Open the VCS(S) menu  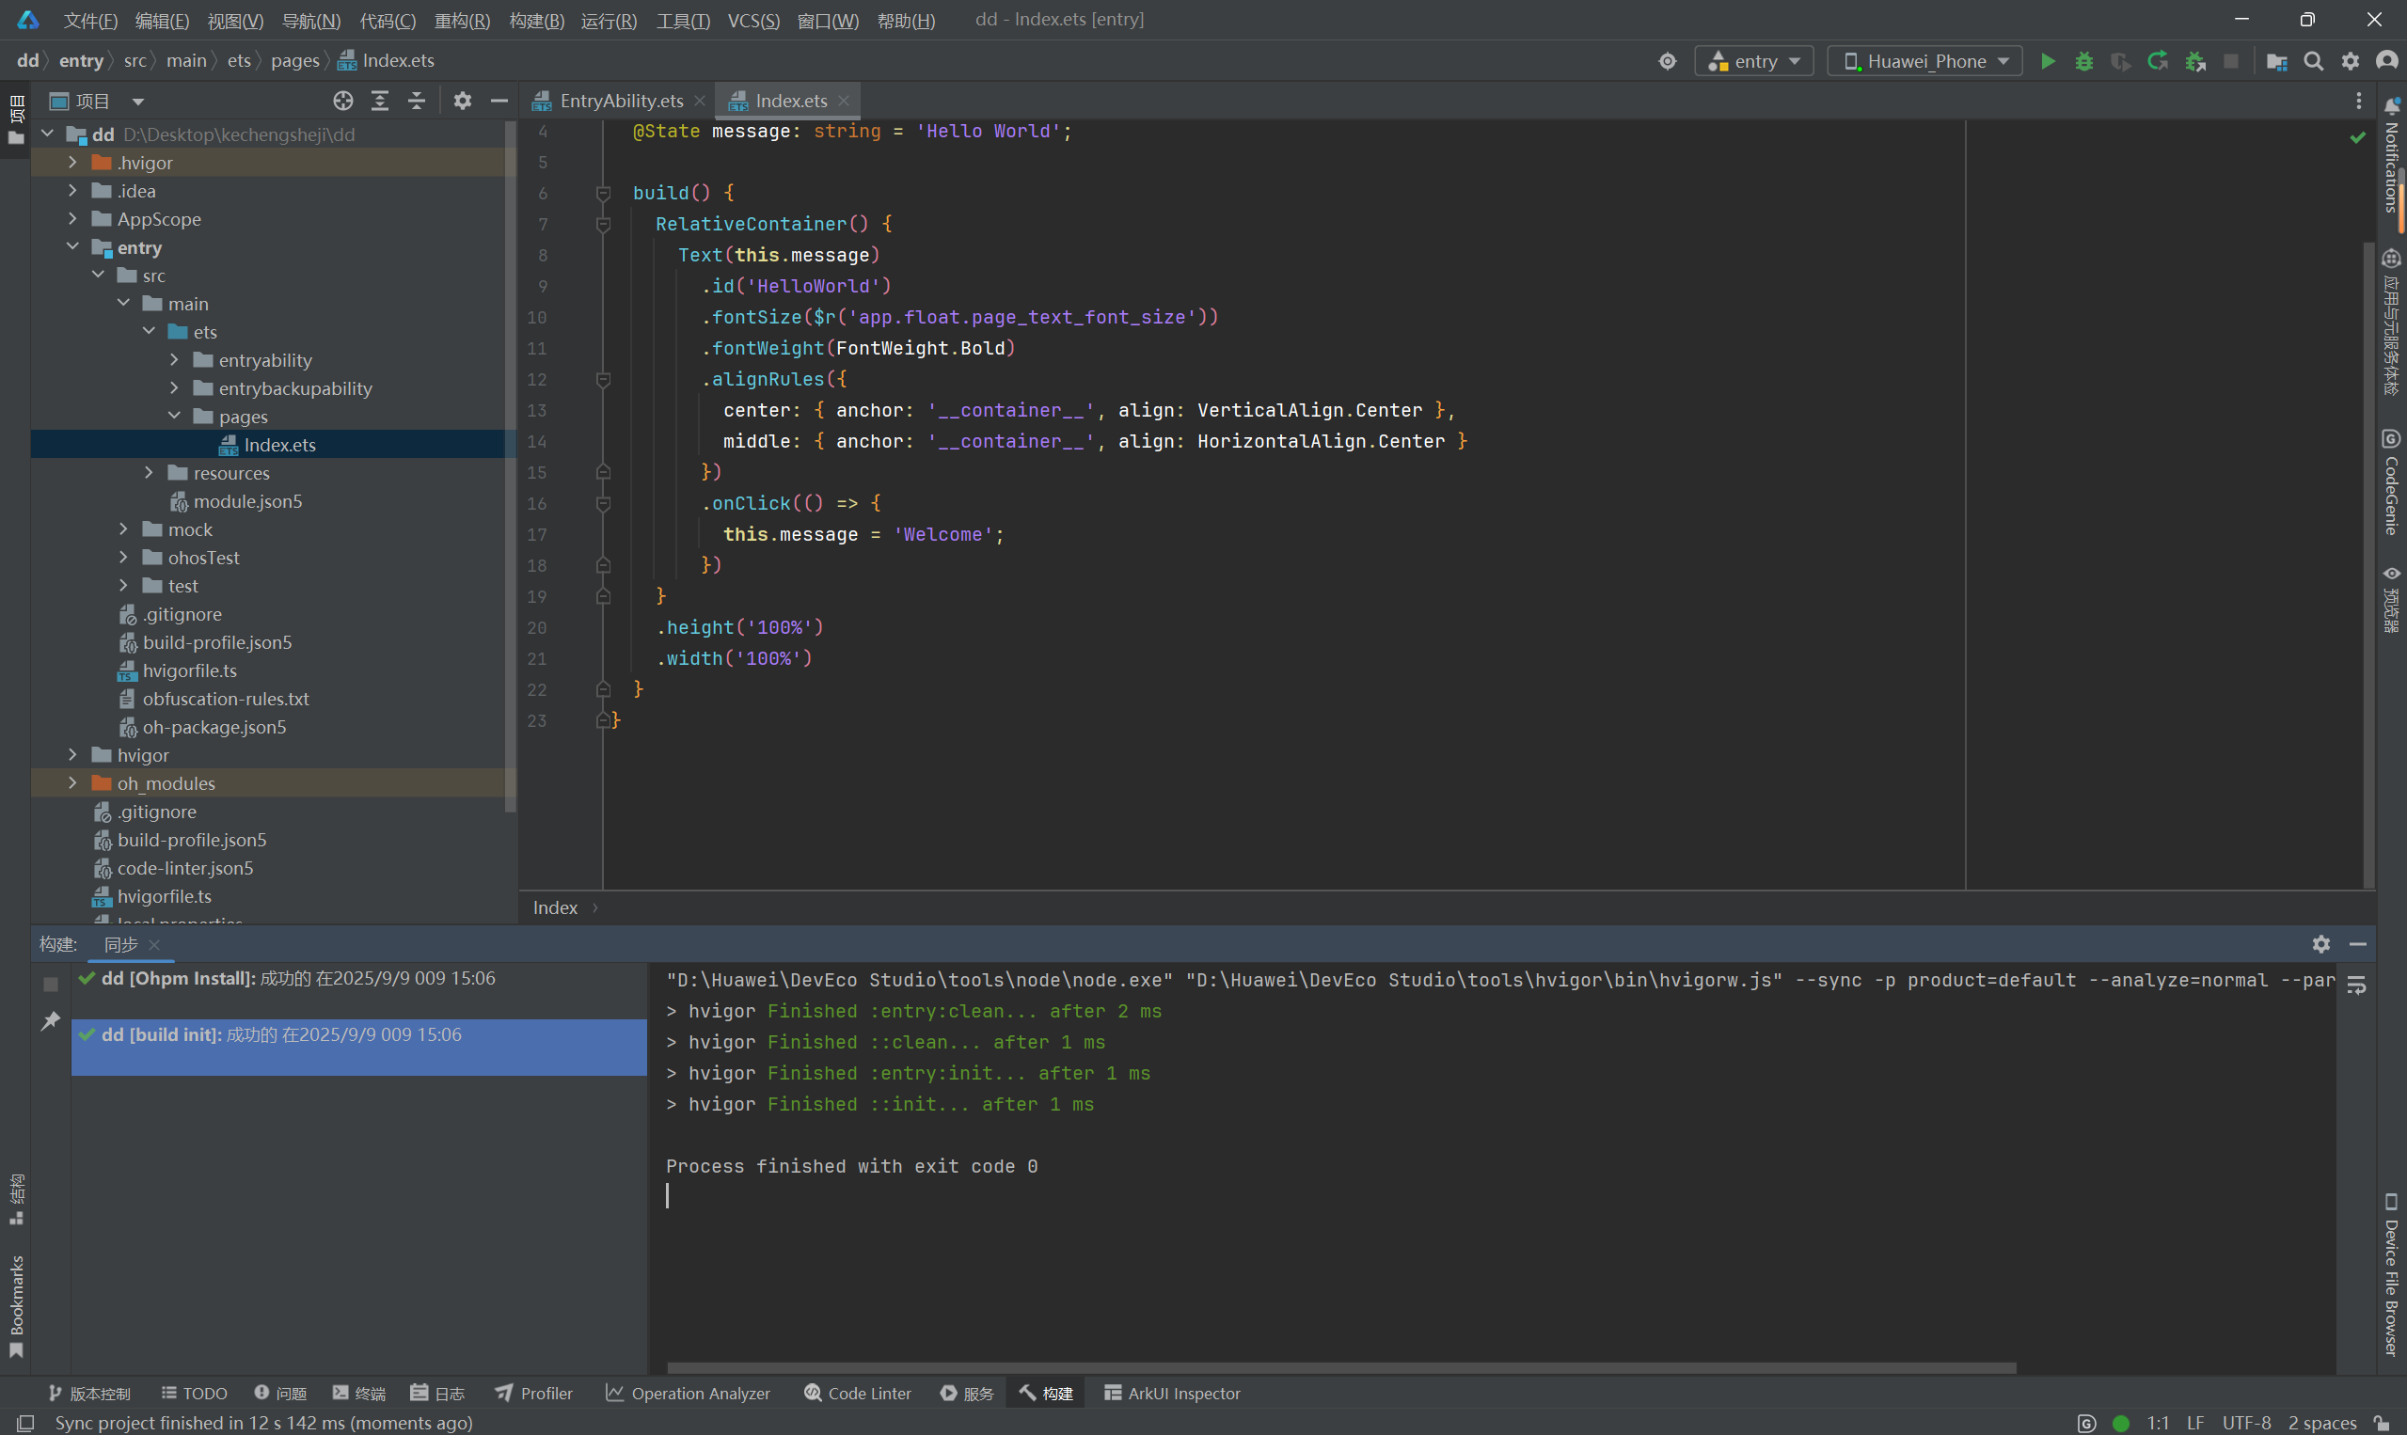click(x=753, y=21)
